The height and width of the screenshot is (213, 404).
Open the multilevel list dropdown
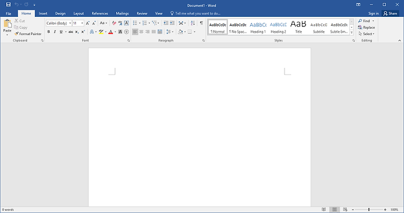158,23
